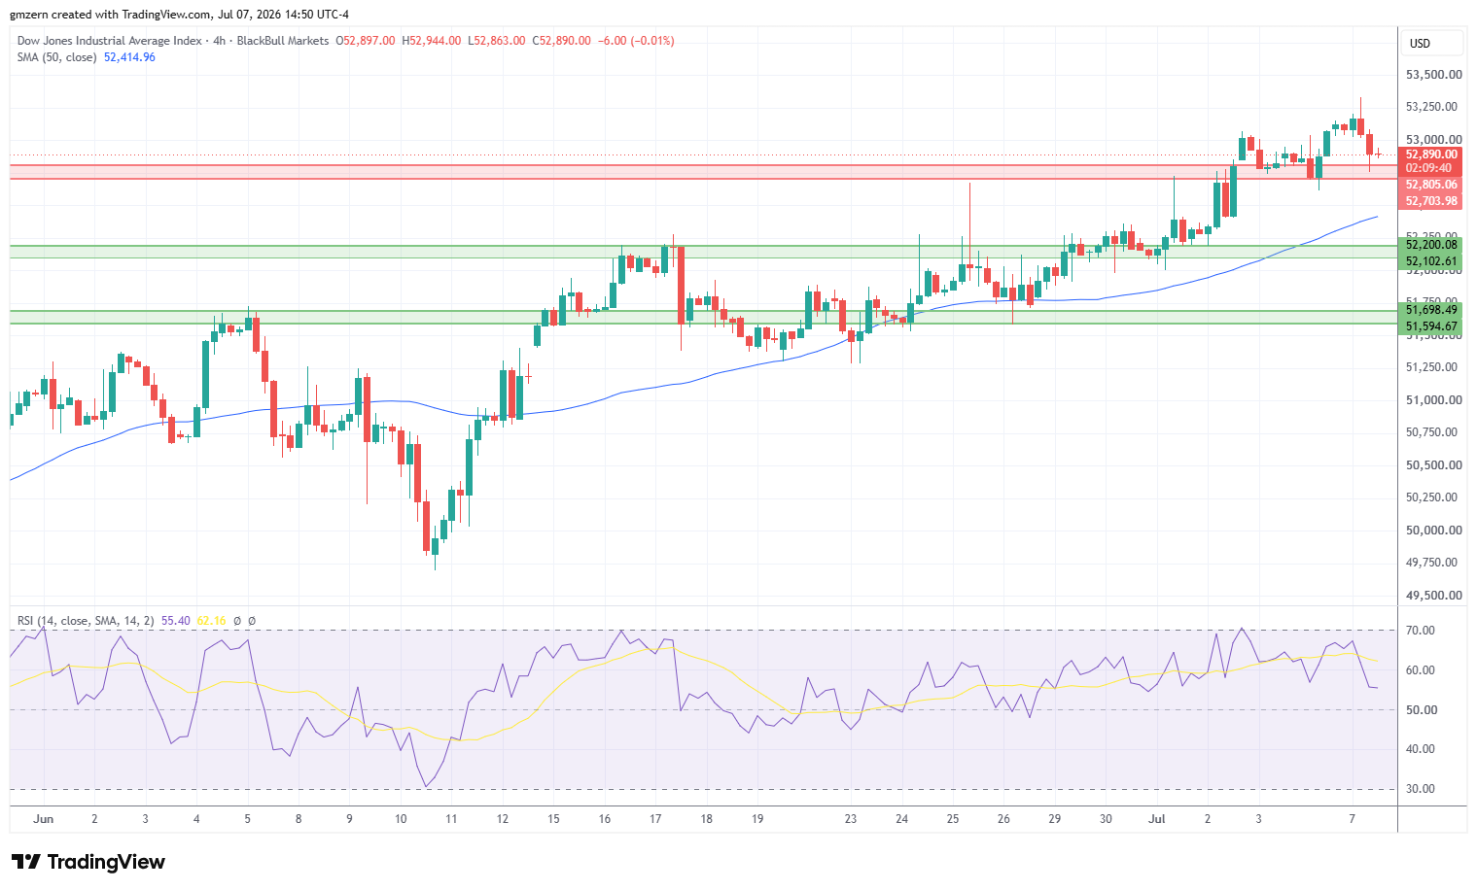The height and width of the screenshot is (891, 1477).
Task: Click the 49,500.00 price axis label
Action: pyautogui.click(x=1434, y=596)
